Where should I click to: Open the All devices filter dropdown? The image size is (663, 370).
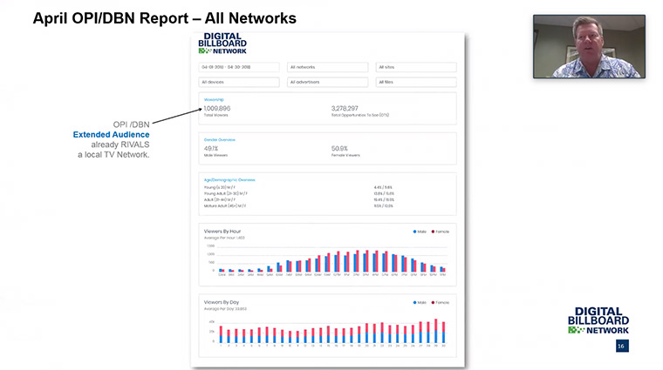tap(239, 82)
